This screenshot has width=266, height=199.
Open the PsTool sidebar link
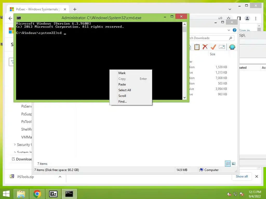point(26,122)
